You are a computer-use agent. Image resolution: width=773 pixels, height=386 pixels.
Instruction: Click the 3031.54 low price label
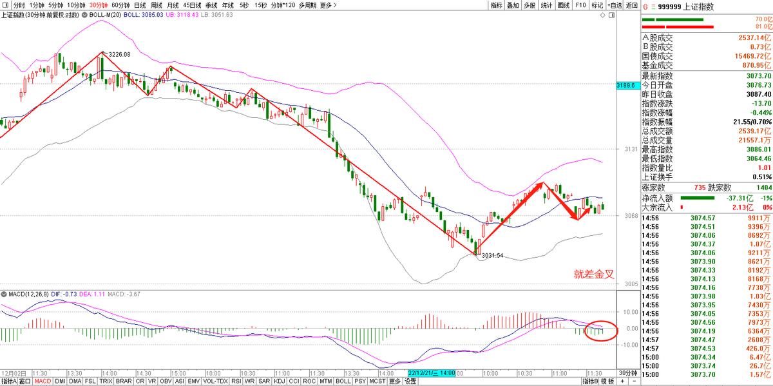492,256
